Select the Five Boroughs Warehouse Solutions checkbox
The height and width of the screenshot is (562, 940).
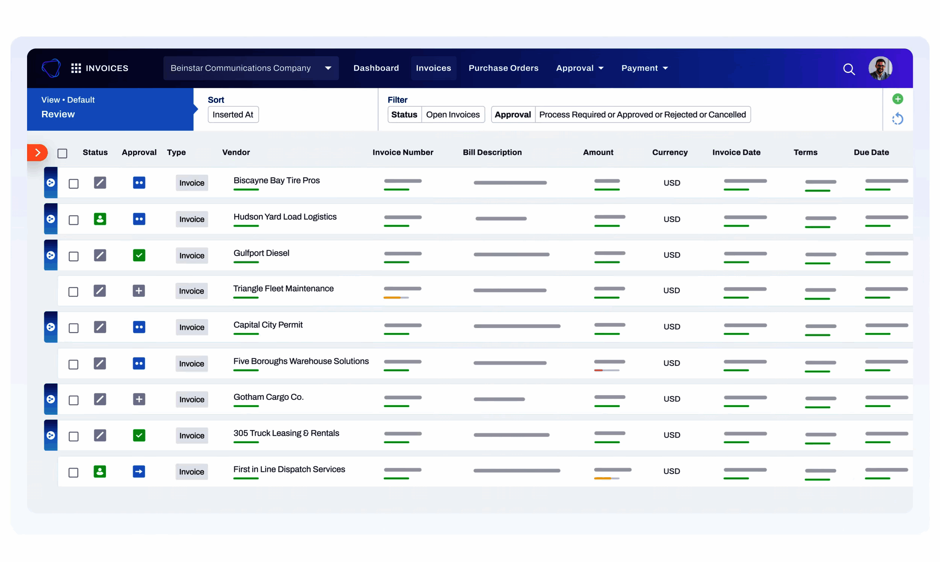click(74, 364)
